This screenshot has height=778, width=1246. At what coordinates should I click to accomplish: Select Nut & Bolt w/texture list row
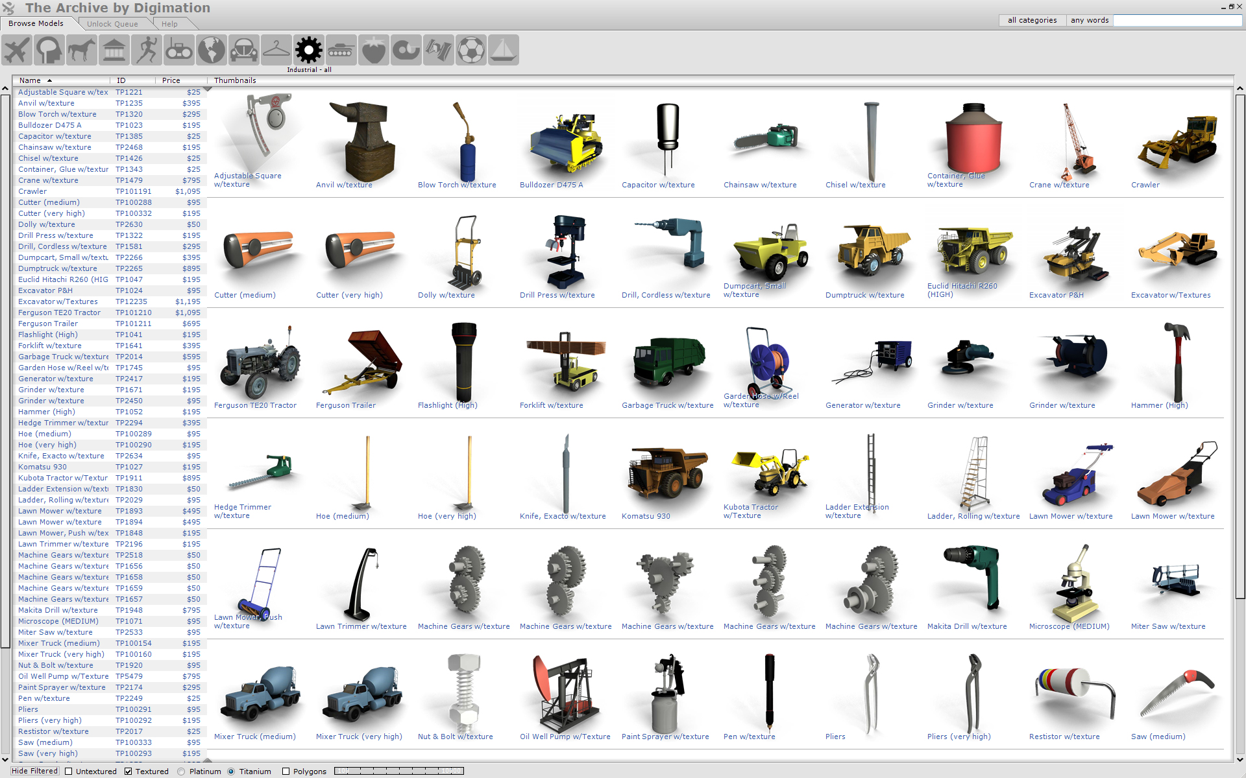tap(110, 665)
